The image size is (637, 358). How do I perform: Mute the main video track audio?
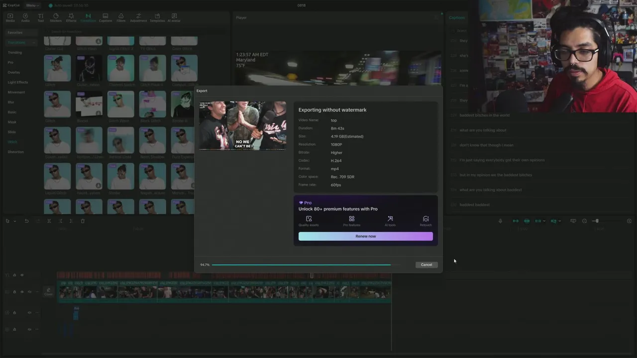tap(29, 292)
